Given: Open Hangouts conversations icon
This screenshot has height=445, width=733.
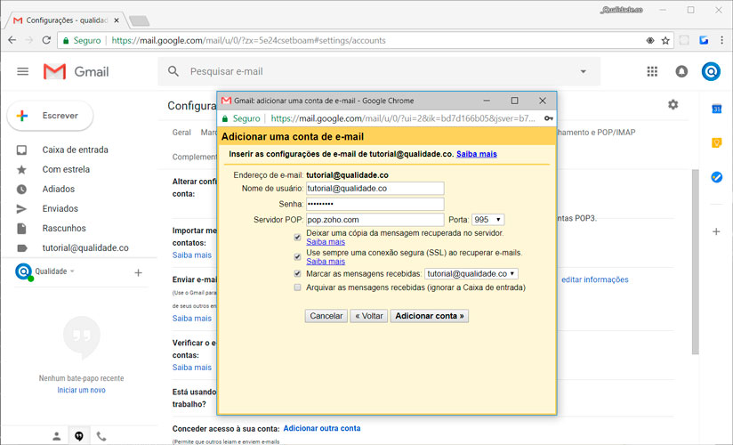Looking at the screenshot, I should coord(79,436).
